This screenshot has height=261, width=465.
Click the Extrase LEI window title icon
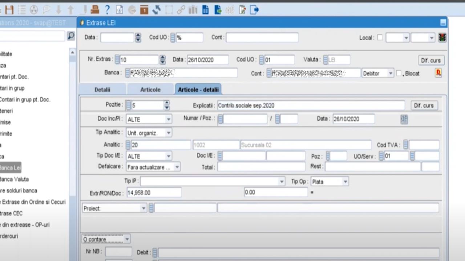82,23
